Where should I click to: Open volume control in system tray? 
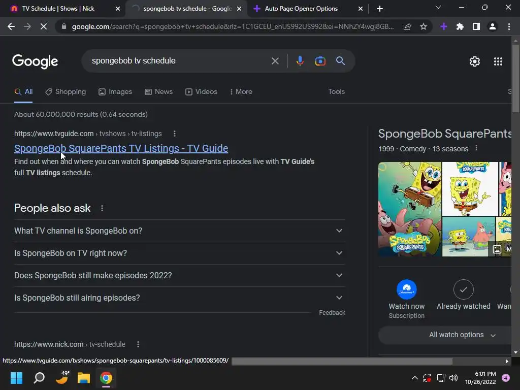tap(453, 378)
